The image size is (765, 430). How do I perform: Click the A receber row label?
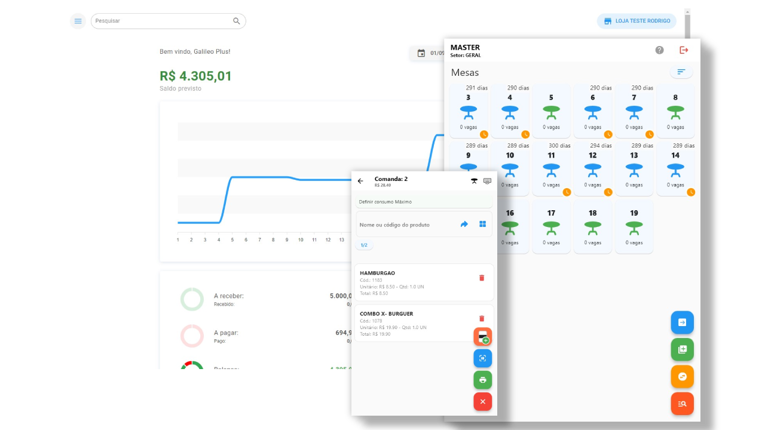[x=229, y=296]
